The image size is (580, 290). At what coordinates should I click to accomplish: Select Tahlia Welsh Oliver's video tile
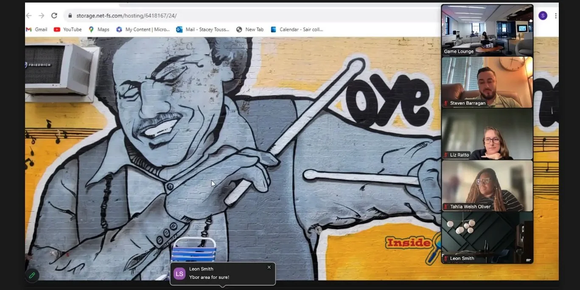click(x=487, y=186)
